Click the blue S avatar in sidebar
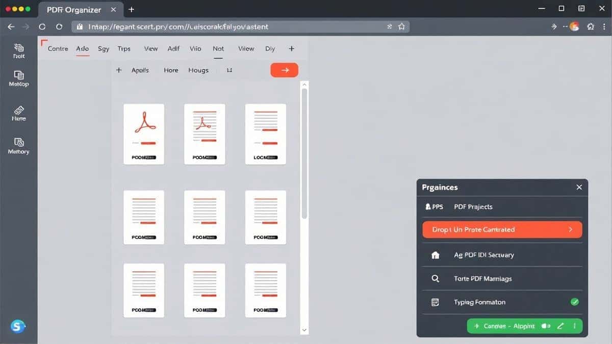The width and height of the screenshot is (612, 344). [18, 327]
